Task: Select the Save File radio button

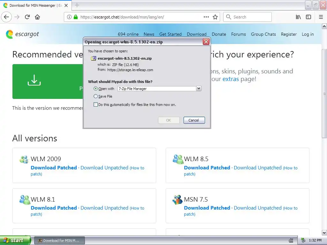Action: tap(95, 96)
